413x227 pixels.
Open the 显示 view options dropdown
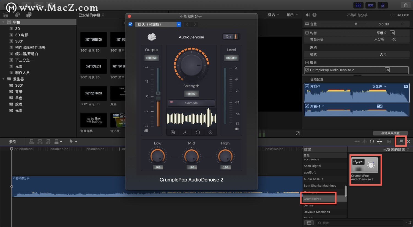pyautogui.click(x=292, y=15)
